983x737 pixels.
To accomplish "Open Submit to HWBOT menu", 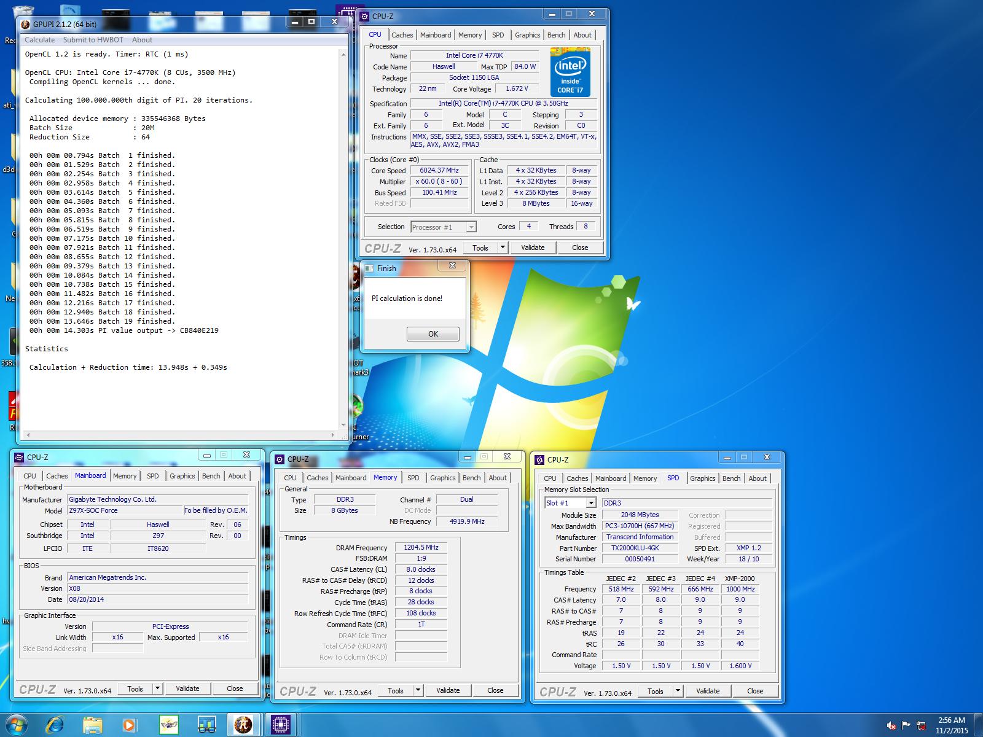I will pyautogui.click(x=93, y=40).
